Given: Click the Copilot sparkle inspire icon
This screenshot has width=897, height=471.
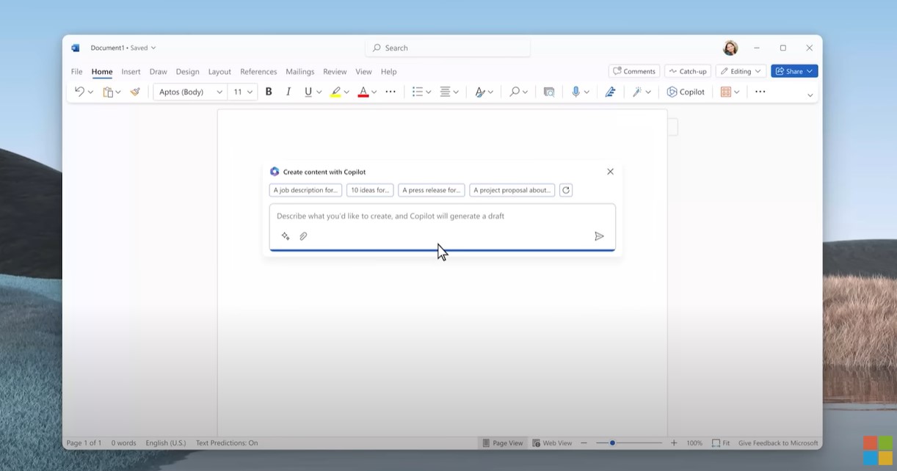Looking at the screenshot, I should click(286, 236).
